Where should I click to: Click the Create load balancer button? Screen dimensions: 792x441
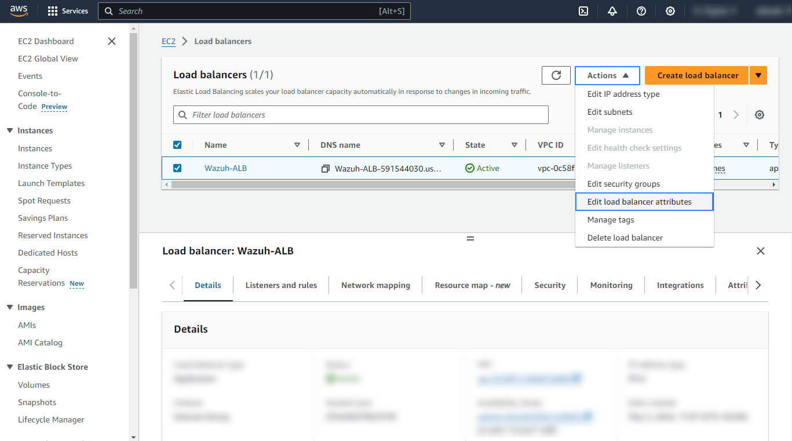point(697,75)
